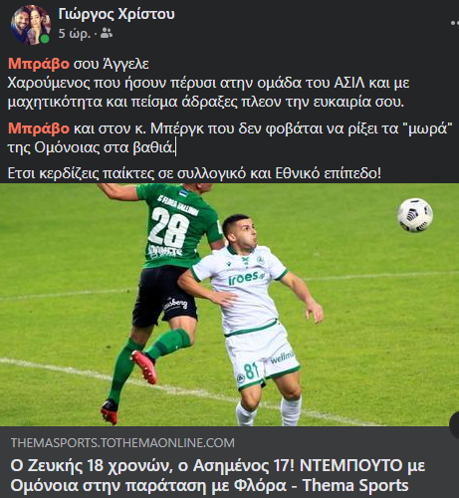Image resolution: width=459 pixels, height=498 pixels.
Task: Click the second 'Μπράβο' before 'και στον κ. Μπέργκ'
Action: pyautogui.click(x=39, y=128)
